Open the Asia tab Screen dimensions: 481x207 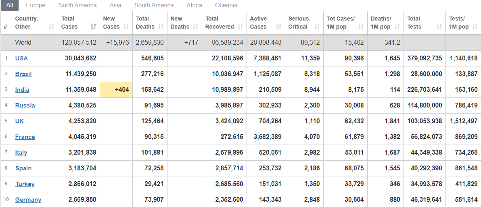(x=115, y=5)
